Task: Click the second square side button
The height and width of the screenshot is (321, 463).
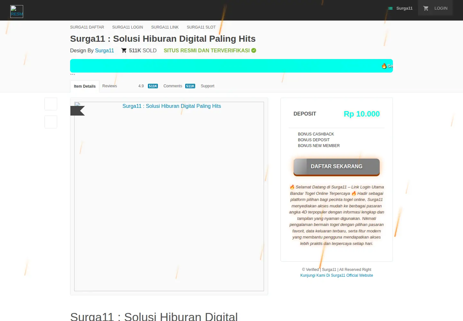Action: [x=51, y=122]
